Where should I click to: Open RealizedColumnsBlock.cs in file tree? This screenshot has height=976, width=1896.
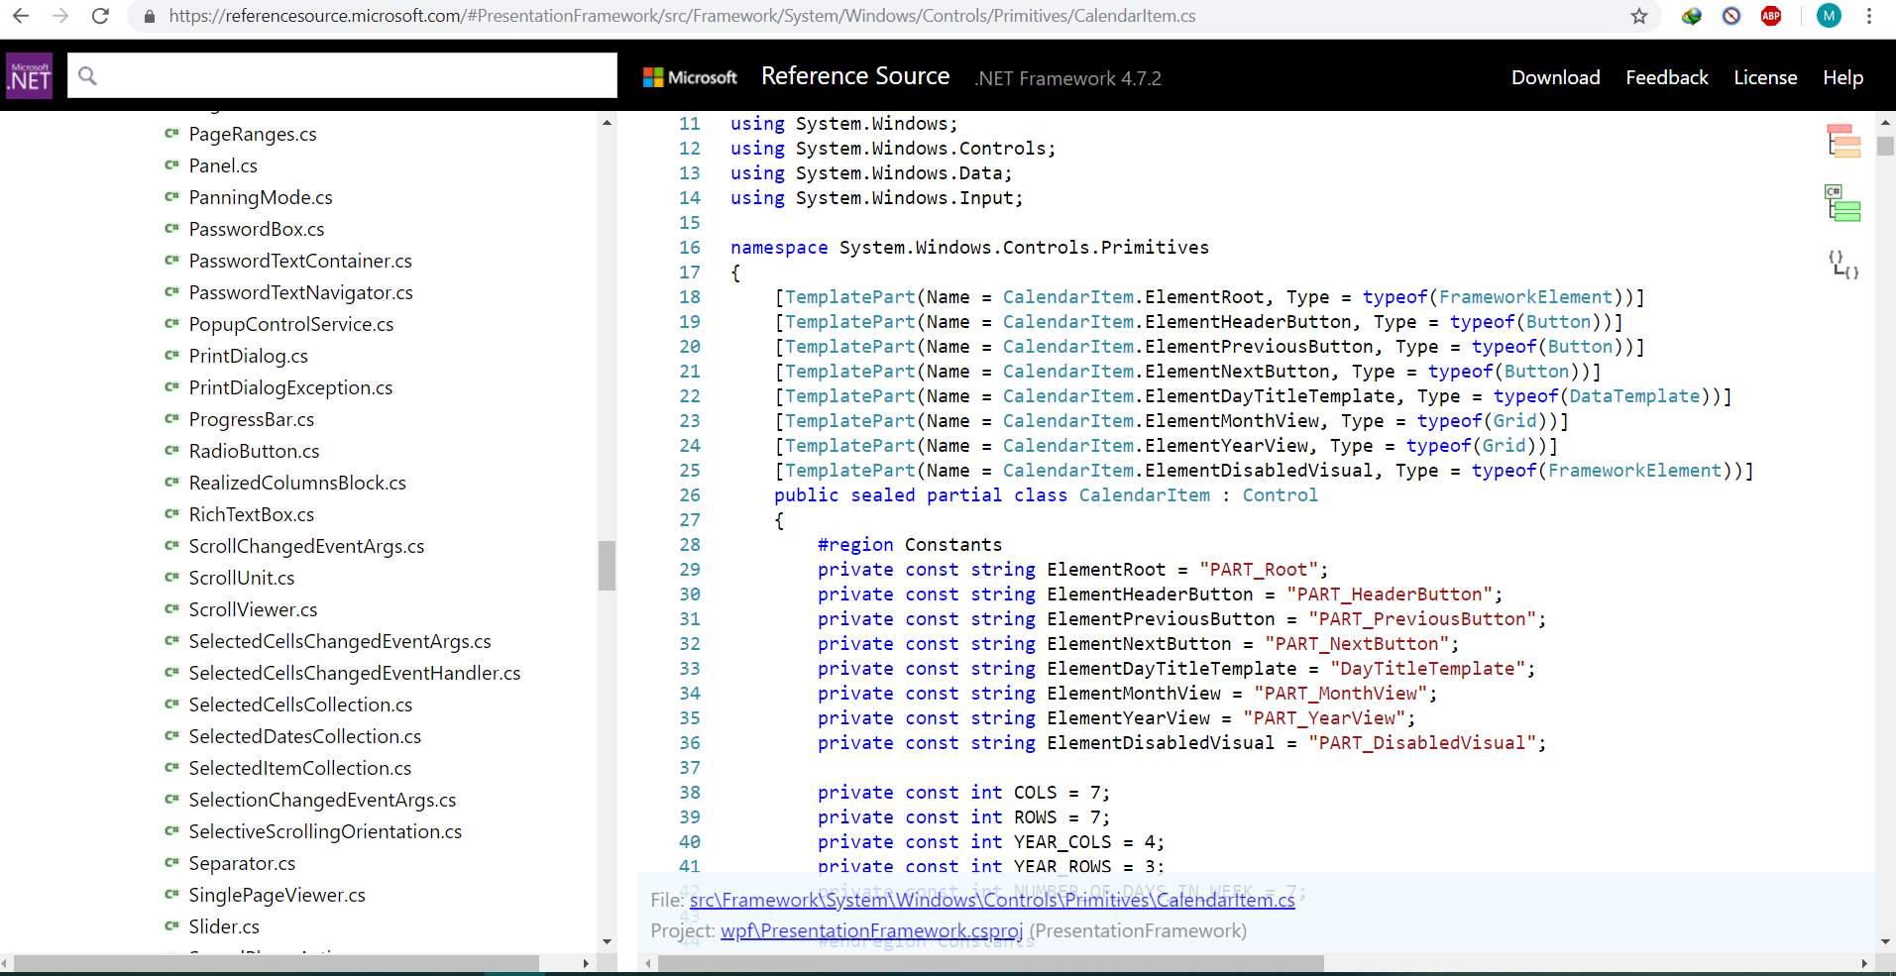pyautogui.click(x=297, y=483)
